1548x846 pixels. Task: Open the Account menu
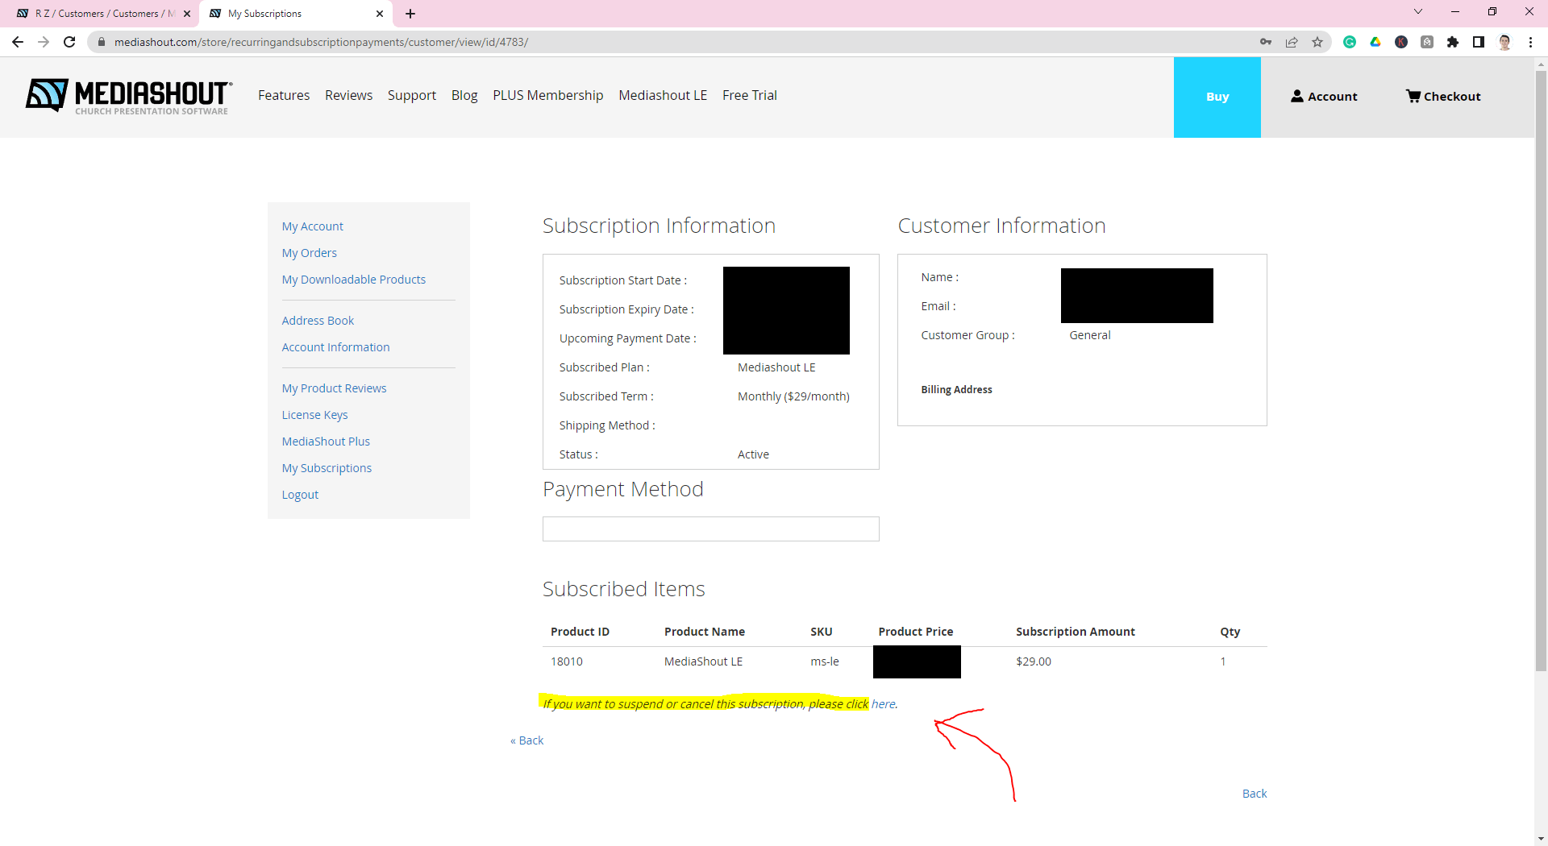click(1324, 96)
